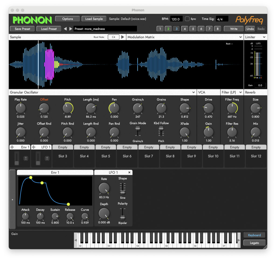Click the Shape knob in Granular Oscillator
Image resolution: width=276 pixels, height=260 pixels.
pyautogui.click(x=185, y=108)
